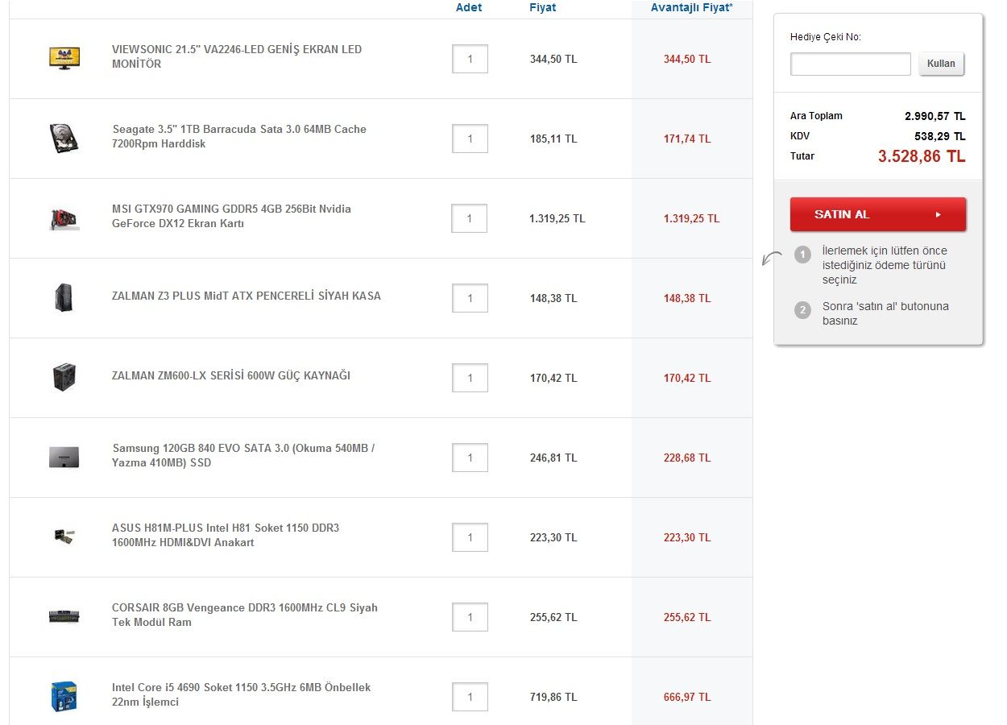The height and width of the screenshot is (725, 1007).
Task: Edit quantity box for Seagate Barracuda harddisk
Action: (x=470, y=139)
